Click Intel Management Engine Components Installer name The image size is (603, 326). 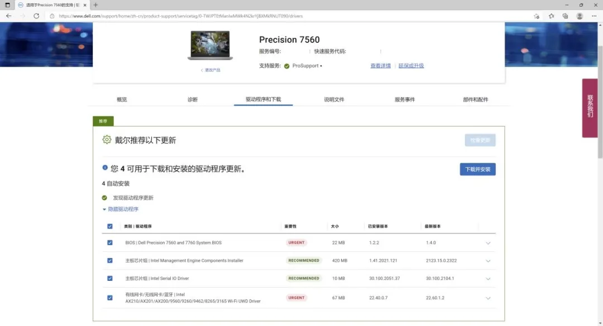tap(197, 260)
